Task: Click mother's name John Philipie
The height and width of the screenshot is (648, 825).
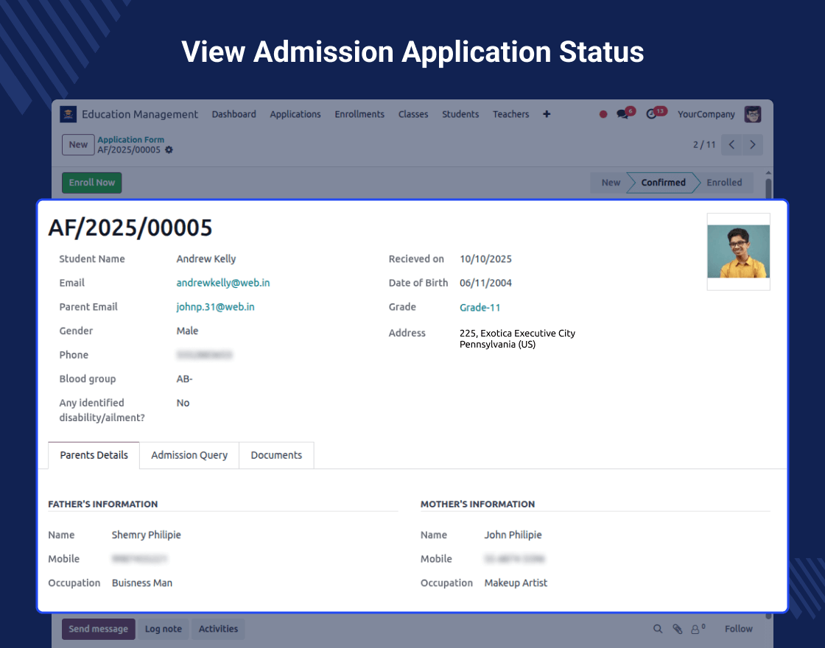Action: click(x=513, y=535)
